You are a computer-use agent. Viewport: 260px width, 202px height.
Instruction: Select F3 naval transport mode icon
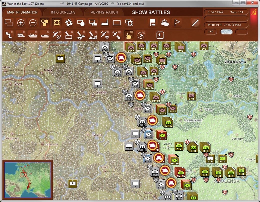[x=33, y=35]
